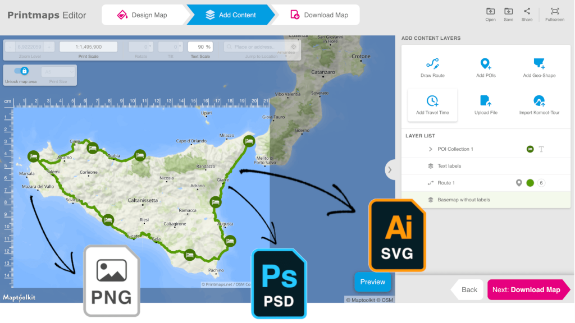Screen dimensions: 575x323
Task: Click Route 1 green color swatch
Action: pos(530,183)
